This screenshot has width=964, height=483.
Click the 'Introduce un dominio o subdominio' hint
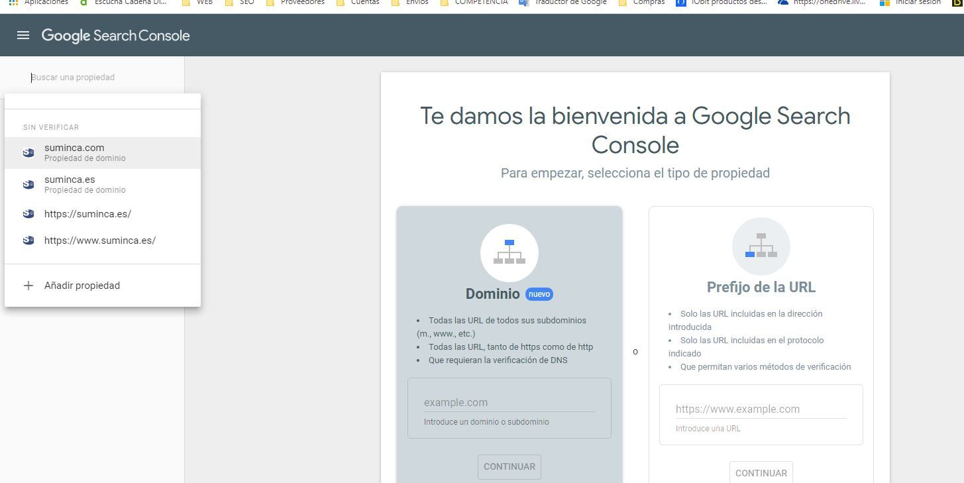486,422
